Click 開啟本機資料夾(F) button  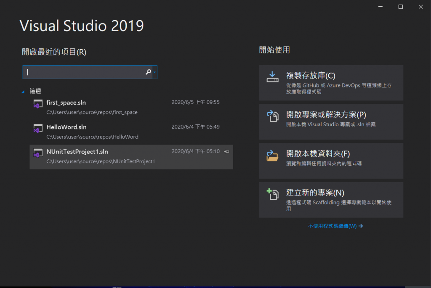coord(331,161)
